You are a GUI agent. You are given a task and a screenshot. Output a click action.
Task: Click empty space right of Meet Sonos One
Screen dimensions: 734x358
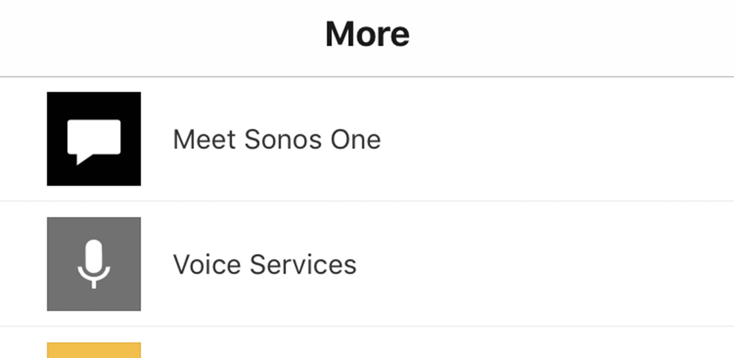click(x=550, y=139)
